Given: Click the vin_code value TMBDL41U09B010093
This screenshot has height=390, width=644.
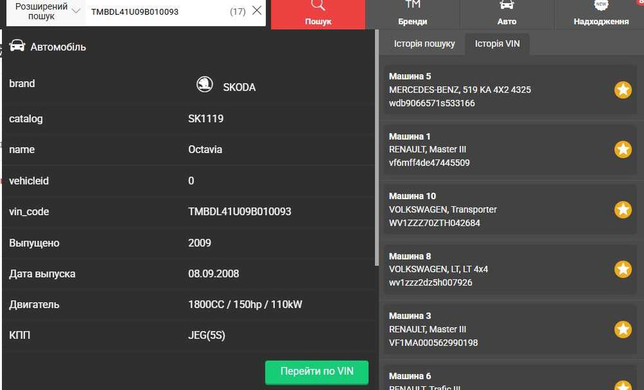Looking at the screenshot, I should coord(240,211).
